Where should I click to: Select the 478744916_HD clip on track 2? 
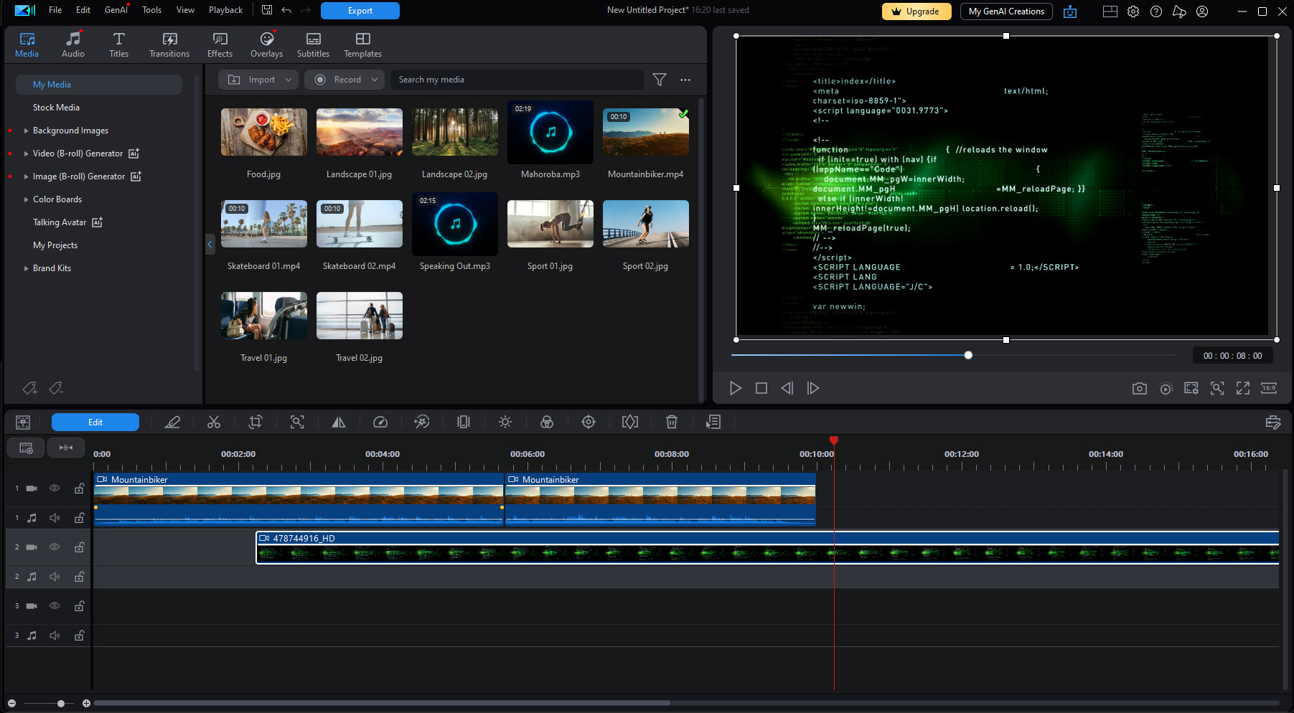(x=768, y=547)
